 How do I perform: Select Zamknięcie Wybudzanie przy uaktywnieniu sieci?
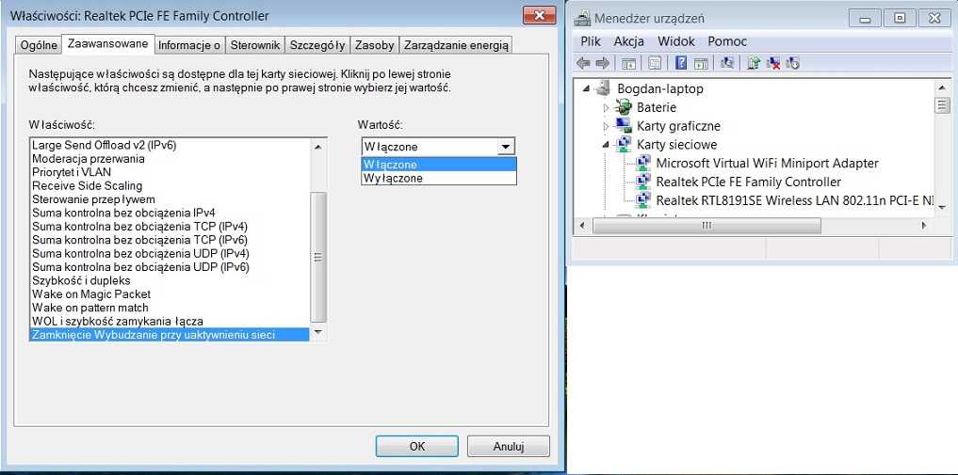(x=170, y=334)
